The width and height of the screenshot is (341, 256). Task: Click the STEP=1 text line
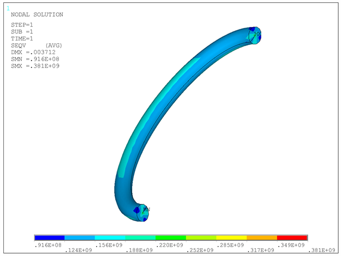pos(22,26)
